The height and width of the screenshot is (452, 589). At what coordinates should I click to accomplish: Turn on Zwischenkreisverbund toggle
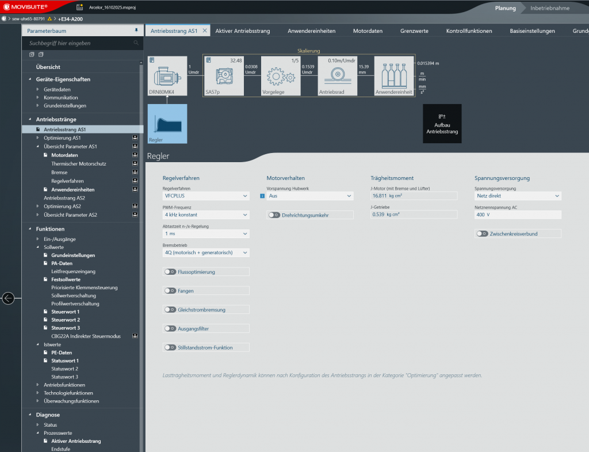tap(482, 234)
